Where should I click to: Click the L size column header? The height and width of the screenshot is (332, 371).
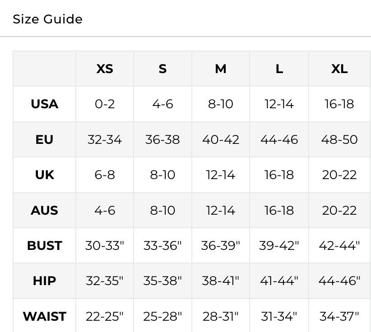279,69
